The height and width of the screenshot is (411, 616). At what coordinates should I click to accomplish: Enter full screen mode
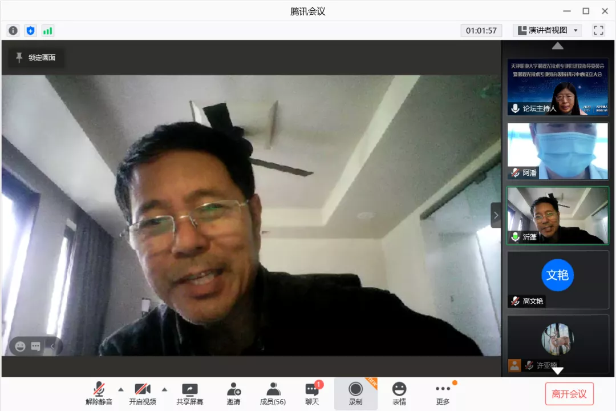tap(598, 31)
